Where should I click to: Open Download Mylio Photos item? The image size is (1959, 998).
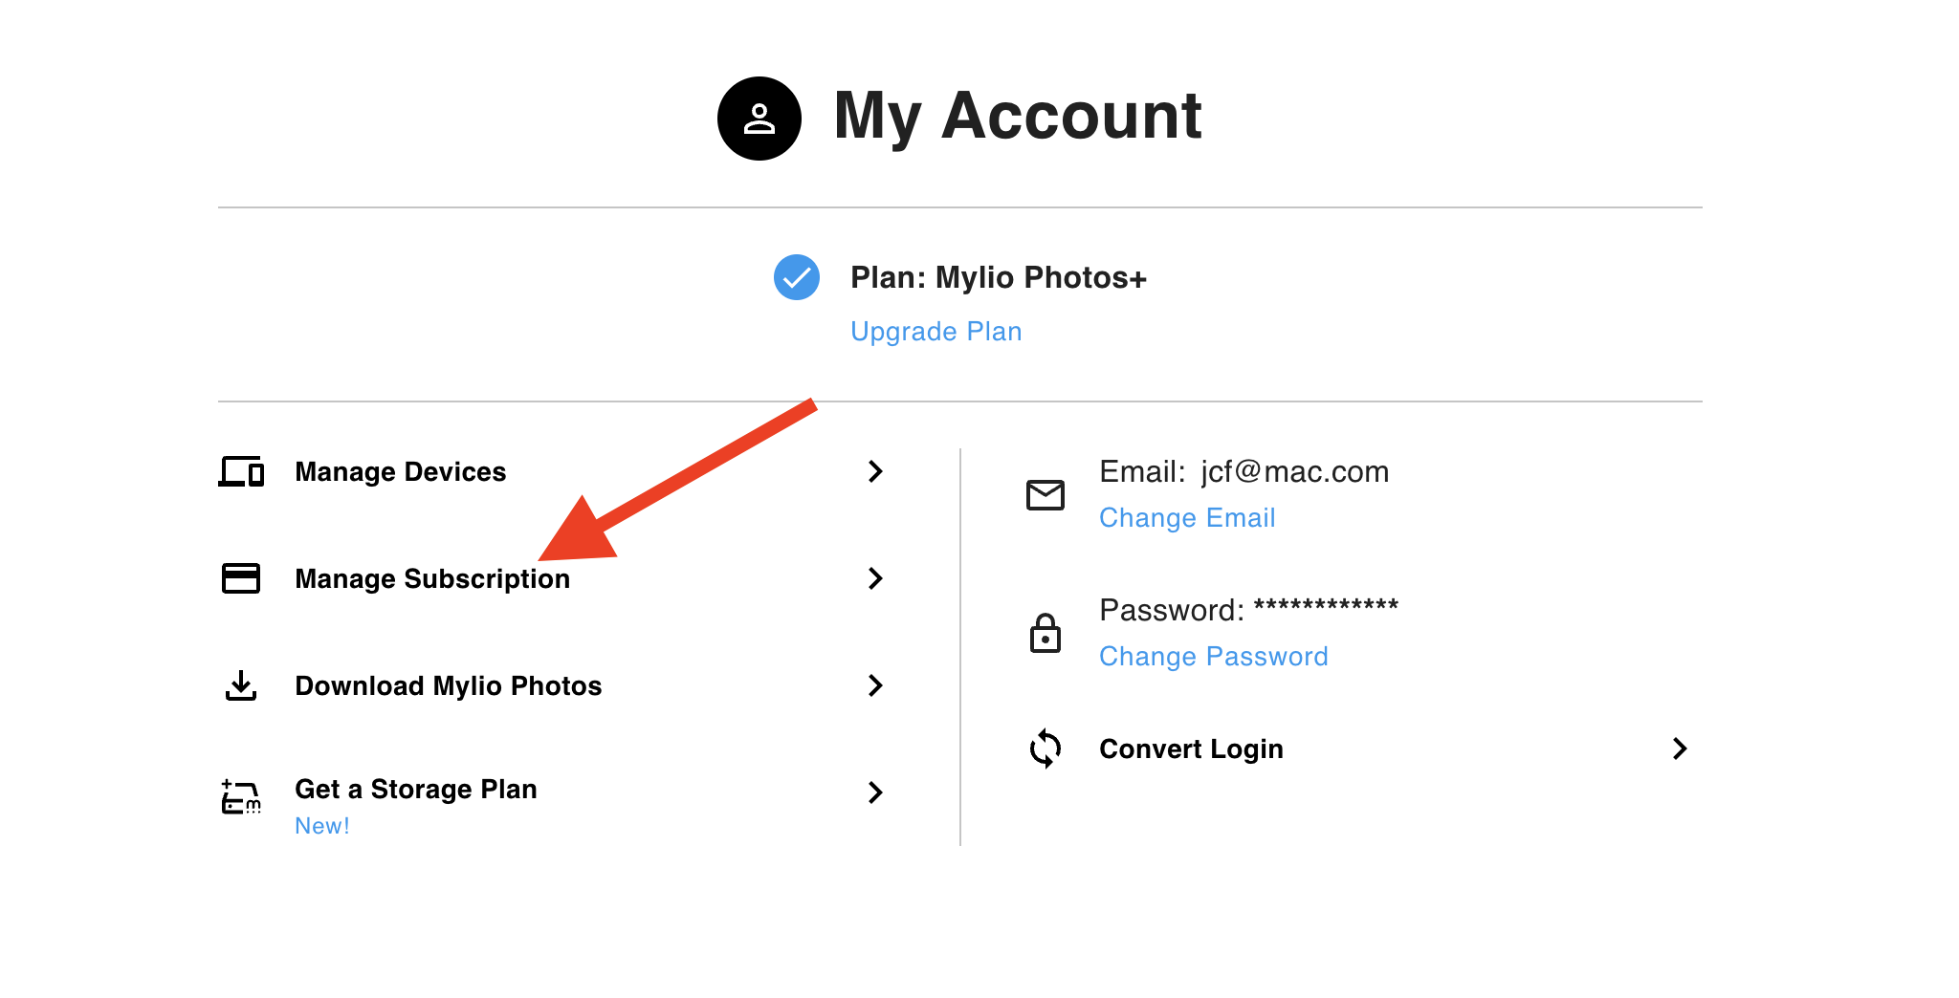(x=448, y=686)
